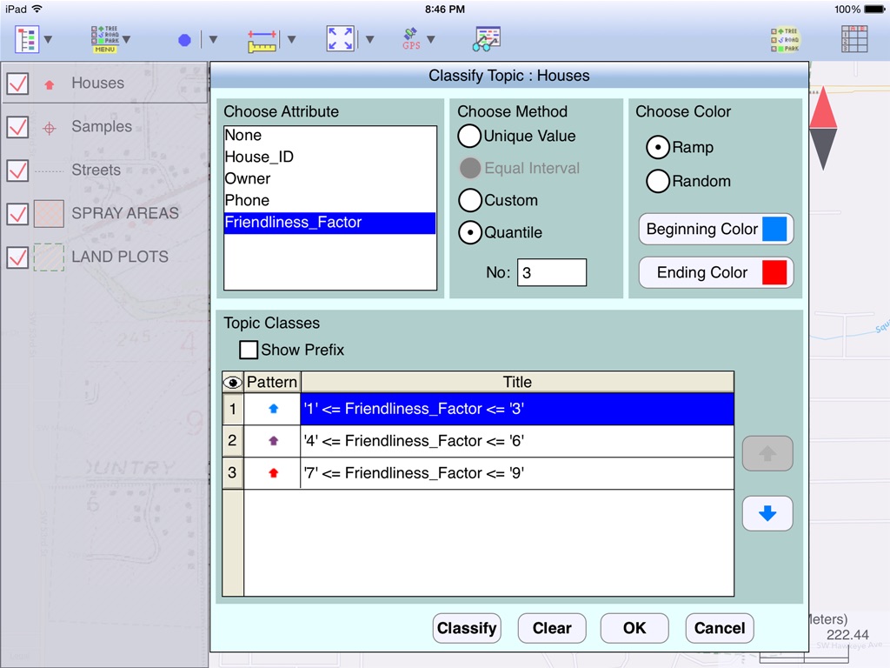Click the Clear button
The height and width of the screenshot is (668, 890).
coord(552,628)
